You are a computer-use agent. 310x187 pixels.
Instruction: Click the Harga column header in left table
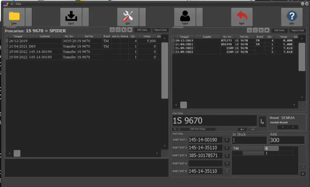pyautogui.click(x=147, y=36)
